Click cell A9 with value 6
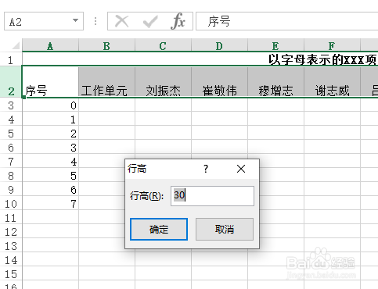This screenshot has height=289, width=378. (x=50, y=190)
